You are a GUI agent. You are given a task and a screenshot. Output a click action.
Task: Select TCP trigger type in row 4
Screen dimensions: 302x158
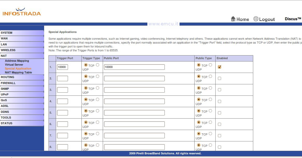(x=86, y=99)
